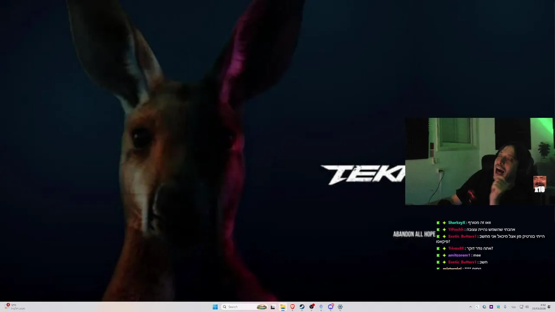Viewport: 555px width, 312px height.
Task: Click the Tekken logo in the video
Action: [363, 175]
